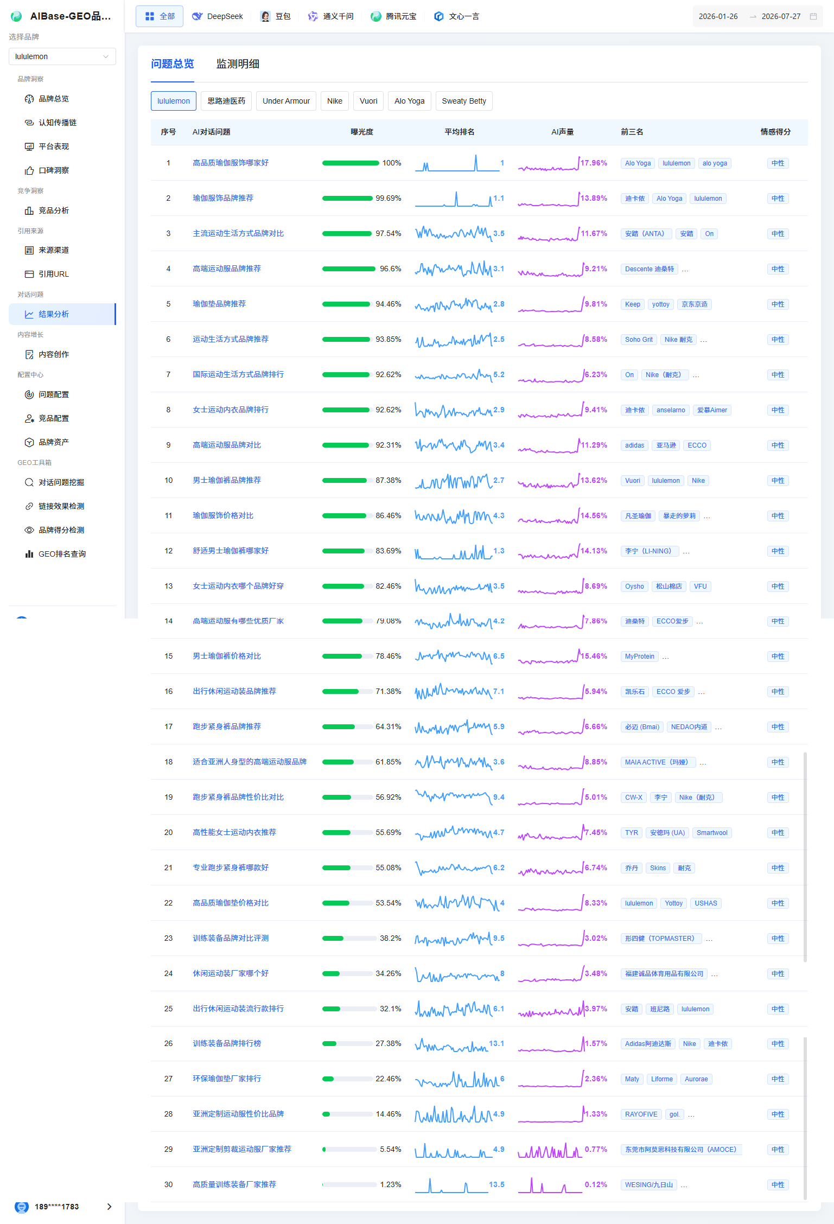Select the 思路迪医药 brand filter
Viewport: 834px width, 1224px height.
click(226, 101)
